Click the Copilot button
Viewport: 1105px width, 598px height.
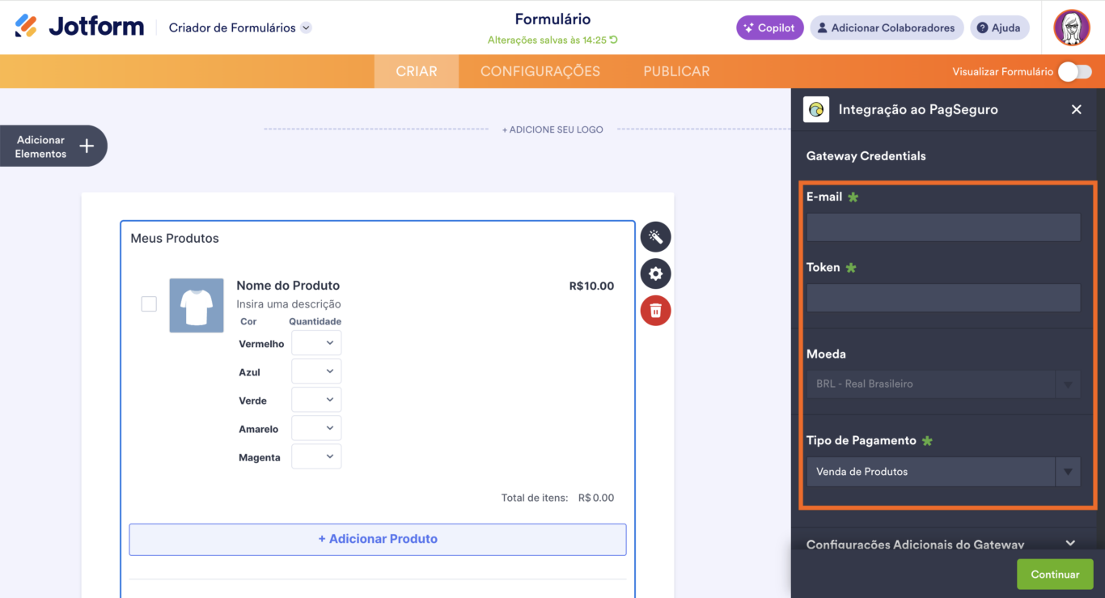coord(769,28)
